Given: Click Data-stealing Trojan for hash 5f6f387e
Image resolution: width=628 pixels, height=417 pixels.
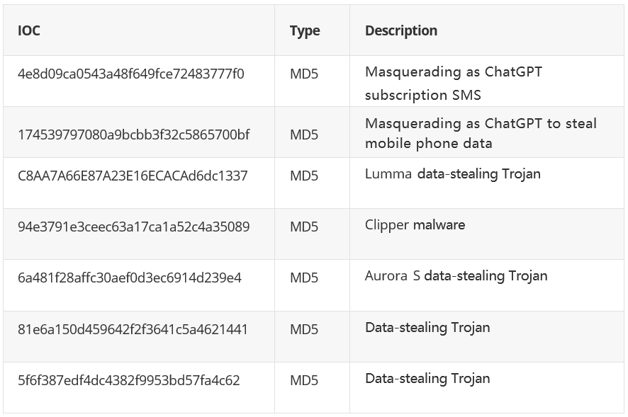Looking at the screenshot, I should tap(427, 379).
